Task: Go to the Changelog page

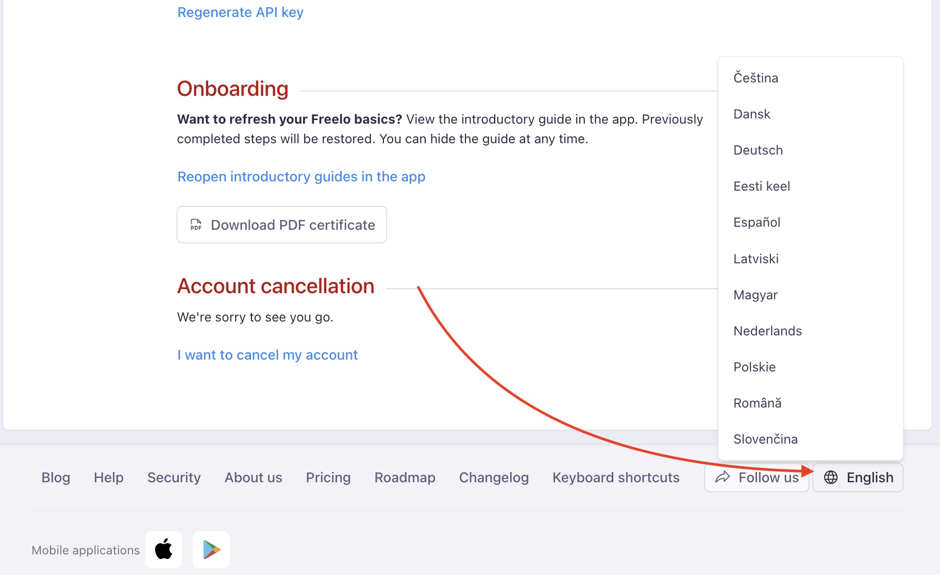Action: coord(494,478)
